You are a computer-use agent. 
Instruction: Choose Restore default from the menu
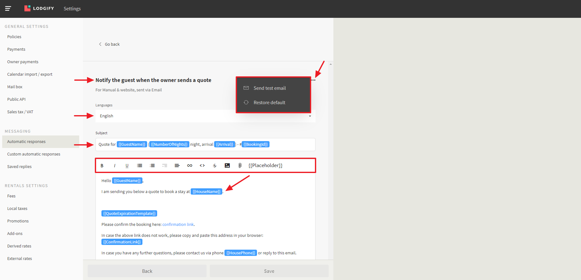point(269,102)
